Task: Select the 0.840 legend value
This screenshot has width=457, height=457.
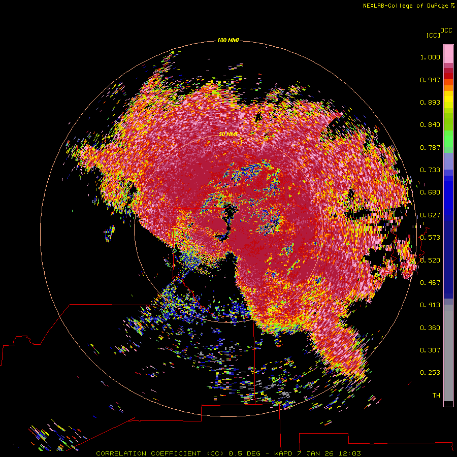Action: coord(430,125)
